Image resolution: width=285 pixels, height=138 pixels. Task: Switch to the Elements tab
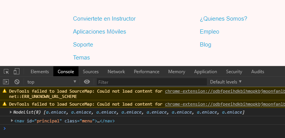40,72
